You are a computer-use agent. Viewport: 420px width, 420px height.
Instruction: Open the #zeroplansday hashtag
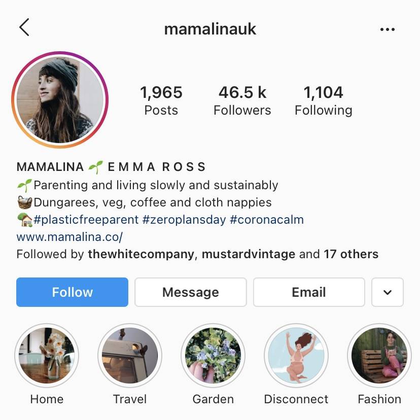[x=184, y=220]
